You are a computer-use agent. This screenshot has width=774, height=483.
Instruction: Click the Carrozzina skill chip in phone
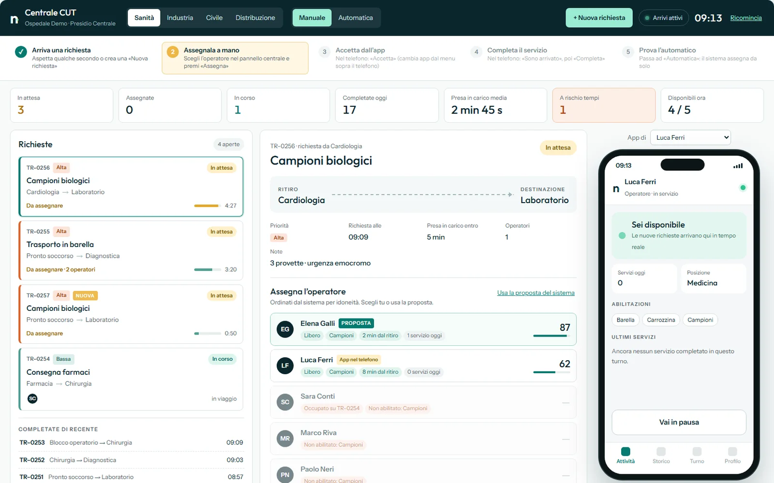pos(661,320)
